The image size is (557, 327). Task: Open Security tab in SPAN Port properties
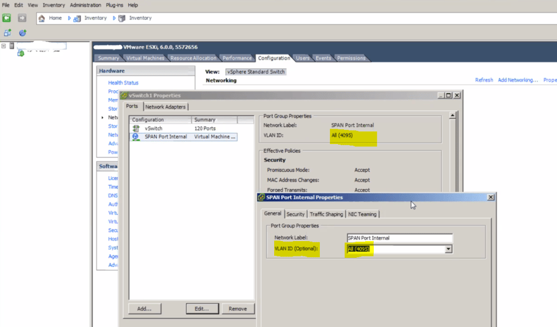[x=295, y=214]
